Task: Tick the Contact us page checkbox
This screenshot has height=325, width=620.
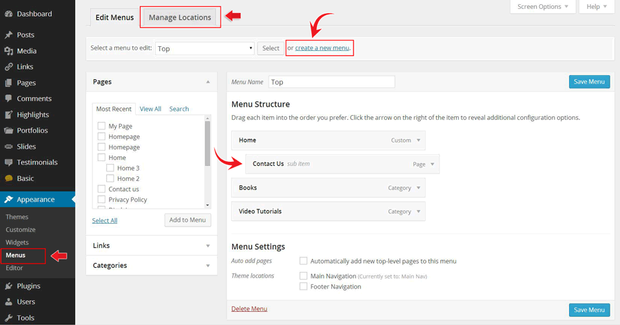Action: 102,189
